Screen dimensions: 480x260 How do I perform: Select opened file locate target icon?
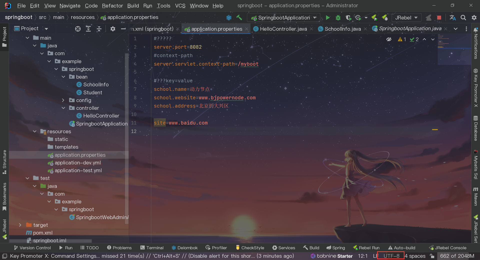click(x=78, y=29)
